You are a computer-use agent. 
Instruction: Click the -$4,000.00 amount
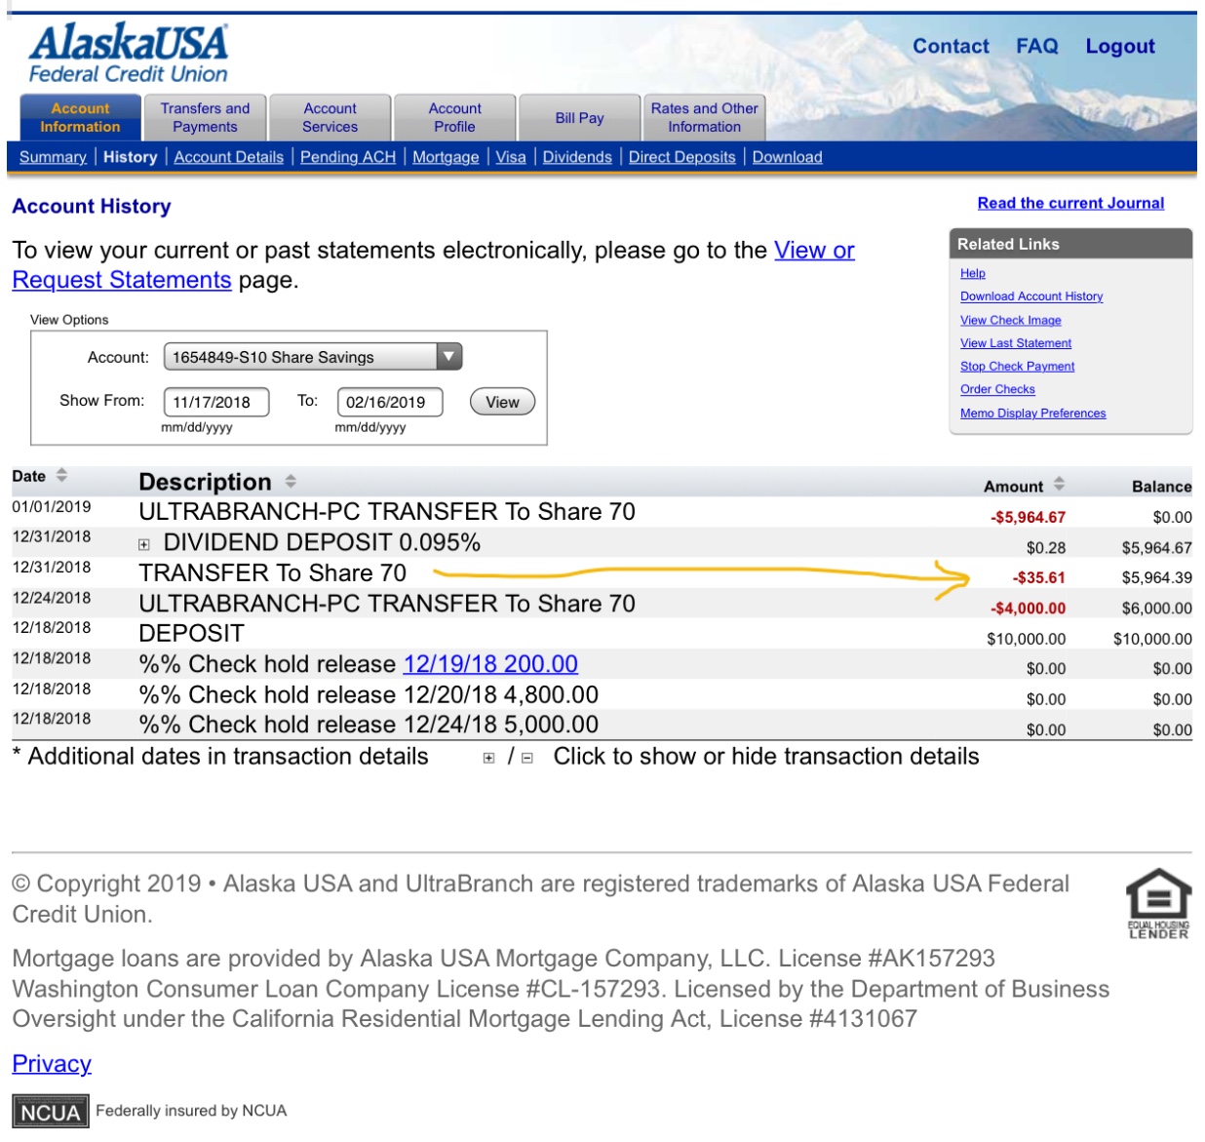pyautogui.click(x=1028, y=609)
